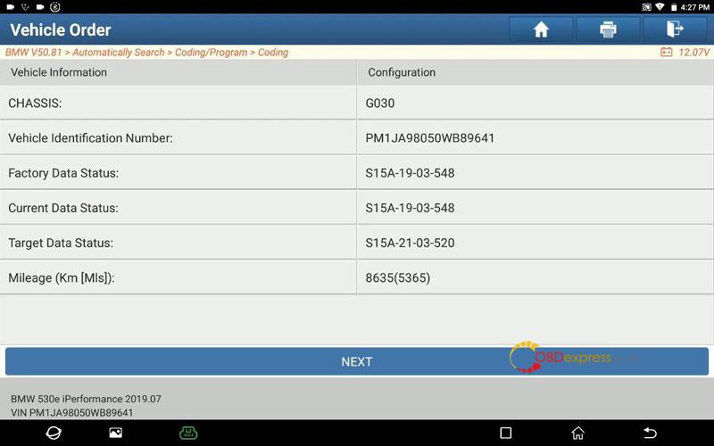
Task: Tap the cast icon in status bar
Action: [646, 7]
